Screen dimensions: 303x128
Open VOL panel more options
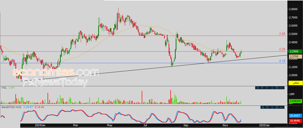pos(281,88)
